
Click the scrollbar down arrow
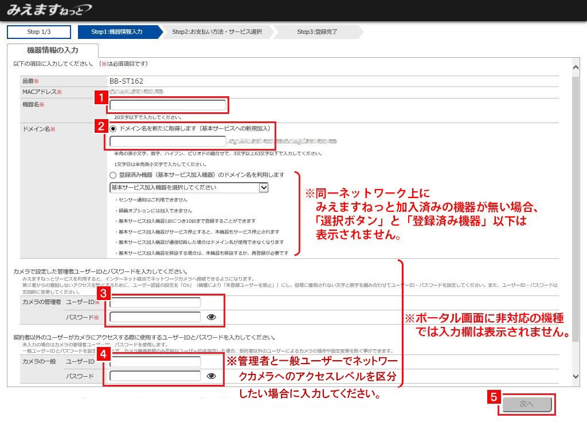point(576,376)
